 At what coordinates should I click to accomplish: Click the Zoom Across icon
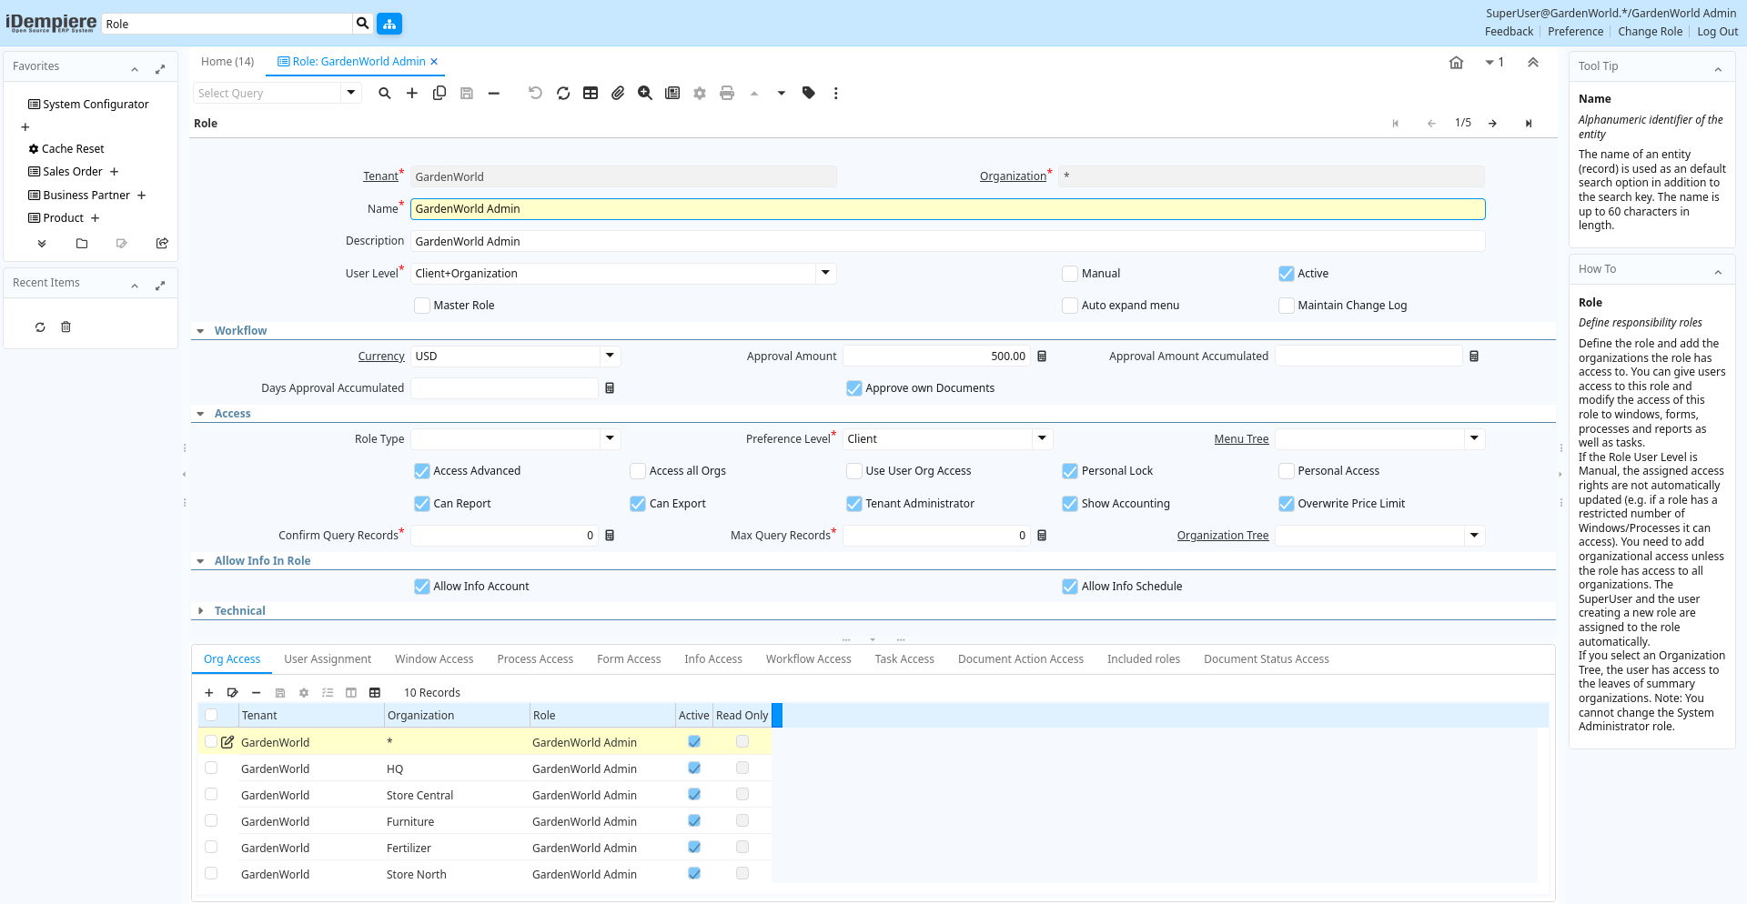(645, 93)
